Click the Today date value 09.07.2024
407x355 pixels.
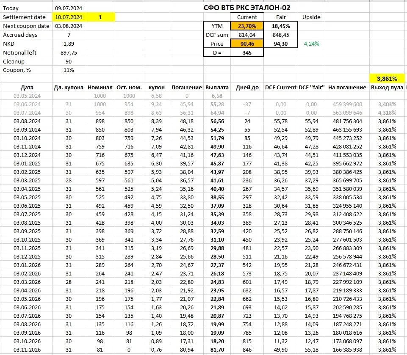pos(69,8)
